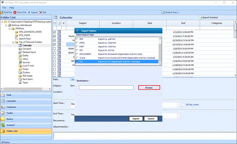Uncheck the row ending 1/11/2013 2:00:00 PM

coord(55,32)
